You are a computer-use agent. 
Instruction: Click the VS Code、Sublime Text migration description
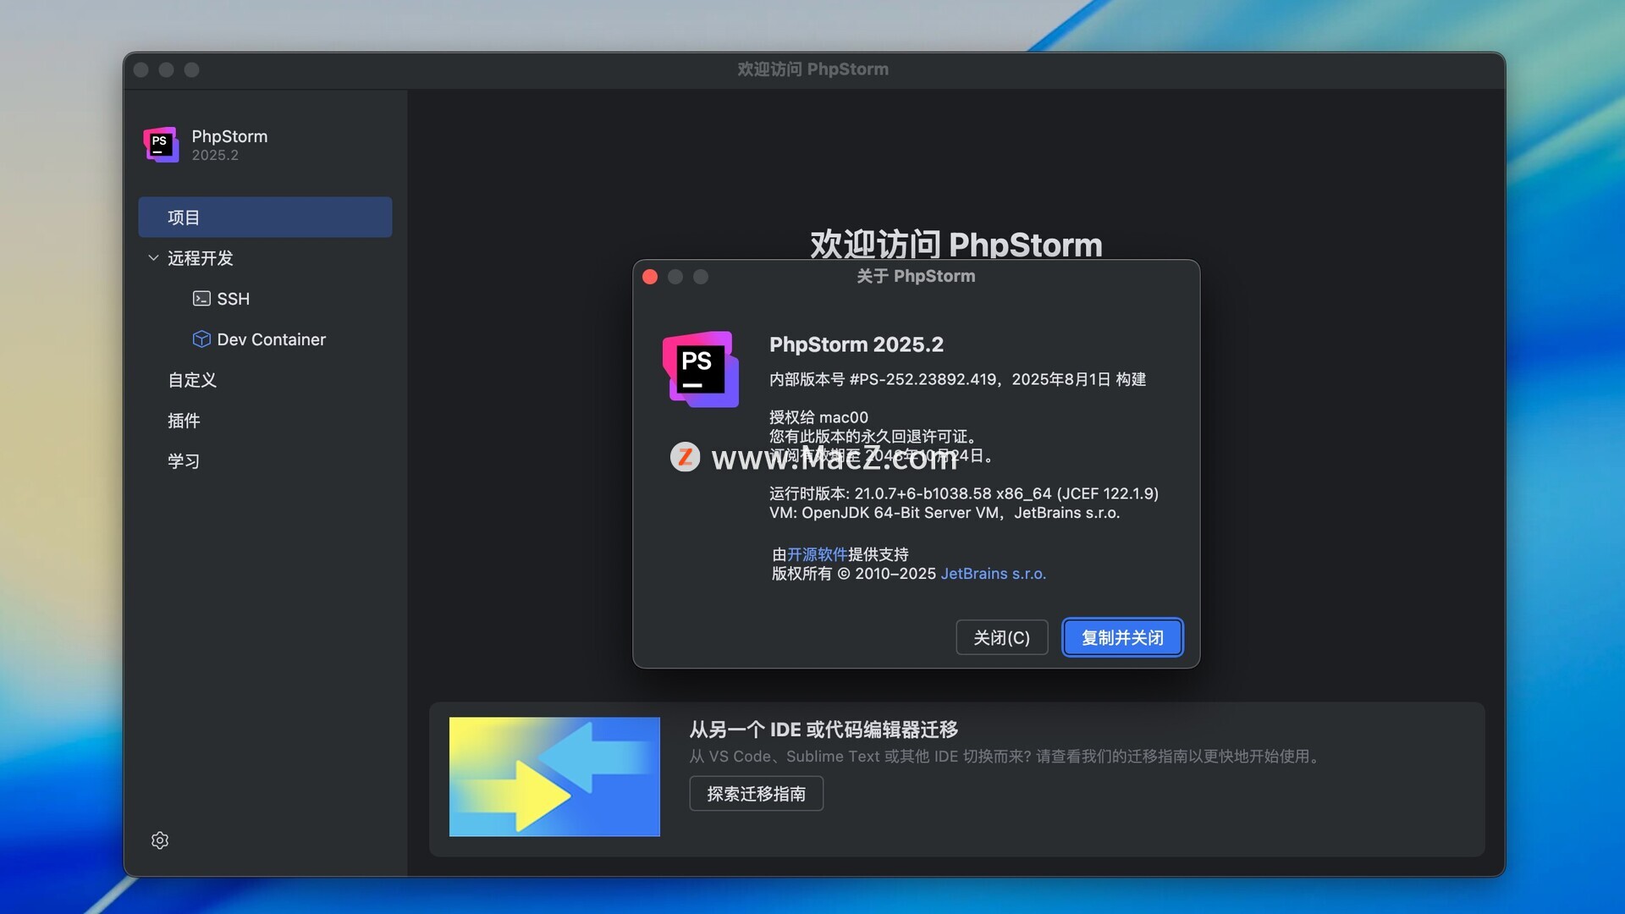click(x=1005, y=757)
